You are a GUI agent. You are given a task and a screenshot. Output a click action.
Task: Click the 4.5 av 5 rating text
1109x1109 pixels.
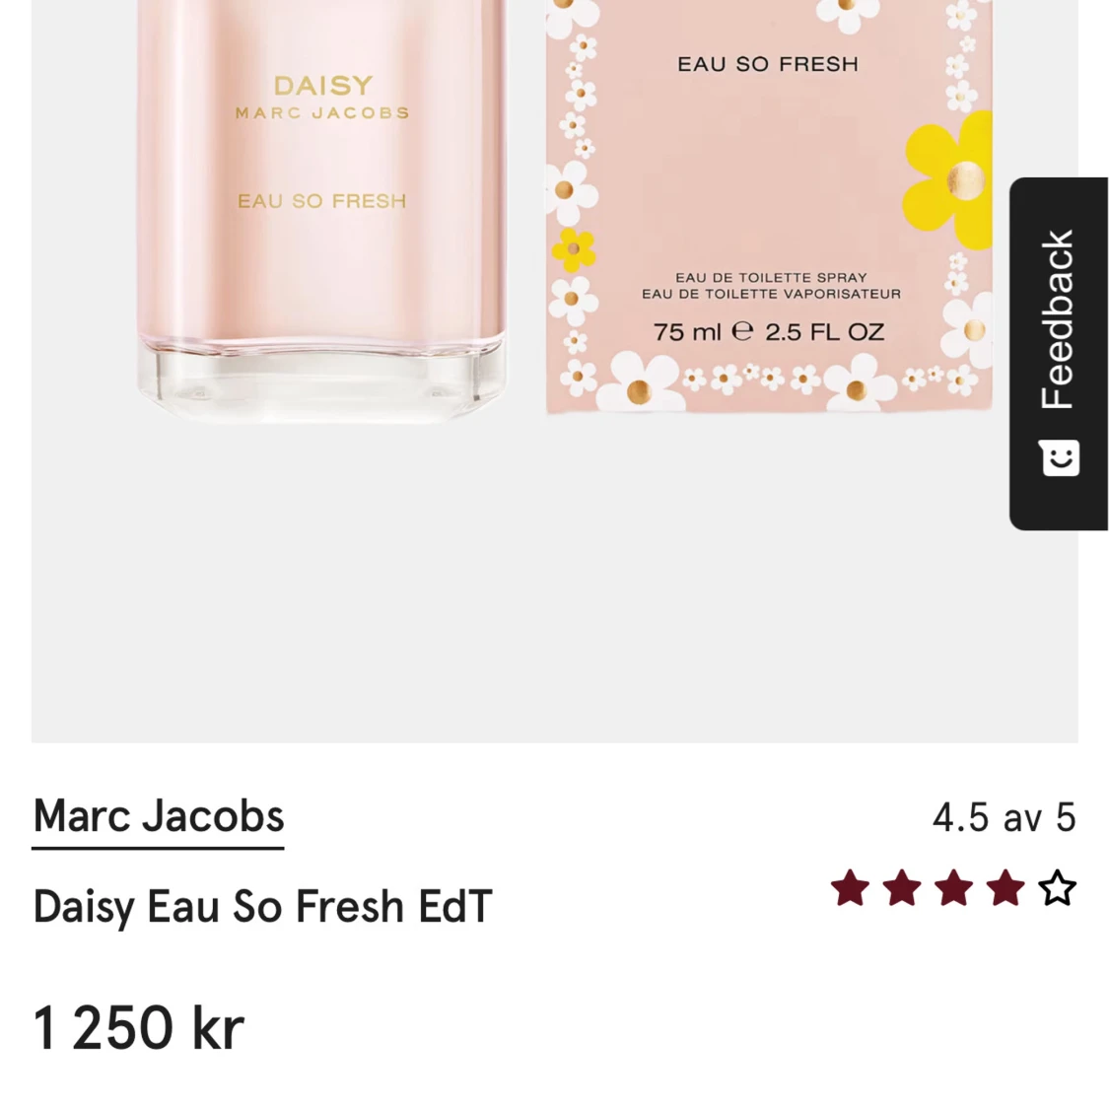[1004, 817]
